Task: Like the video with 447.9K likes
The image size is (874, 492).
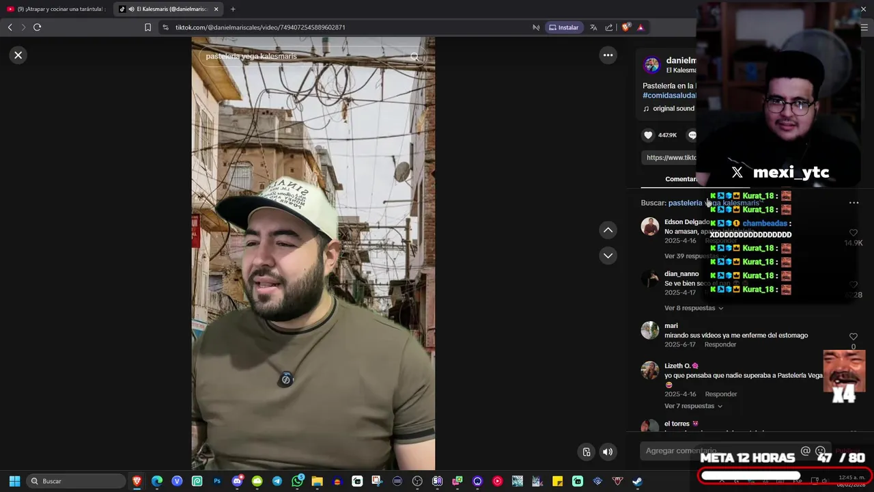Action: point(649,135)
